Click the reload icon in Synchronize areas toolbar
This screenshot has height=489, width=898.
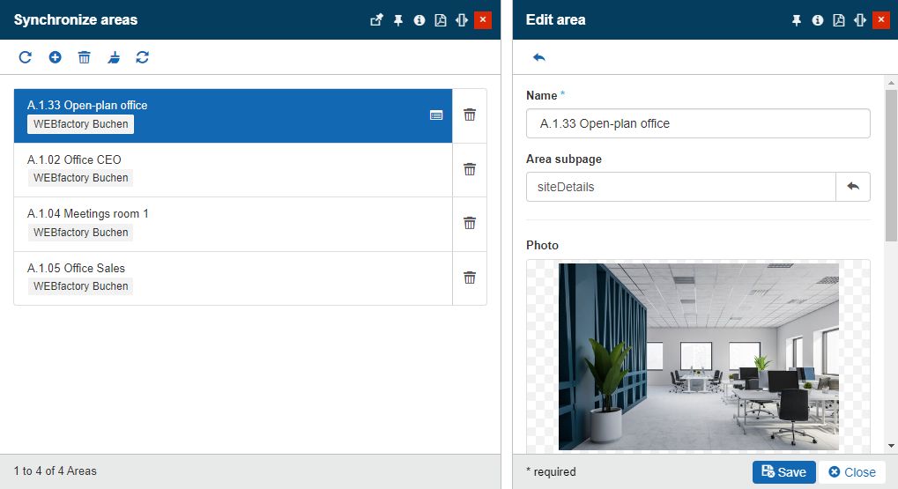tap(26, 57)
